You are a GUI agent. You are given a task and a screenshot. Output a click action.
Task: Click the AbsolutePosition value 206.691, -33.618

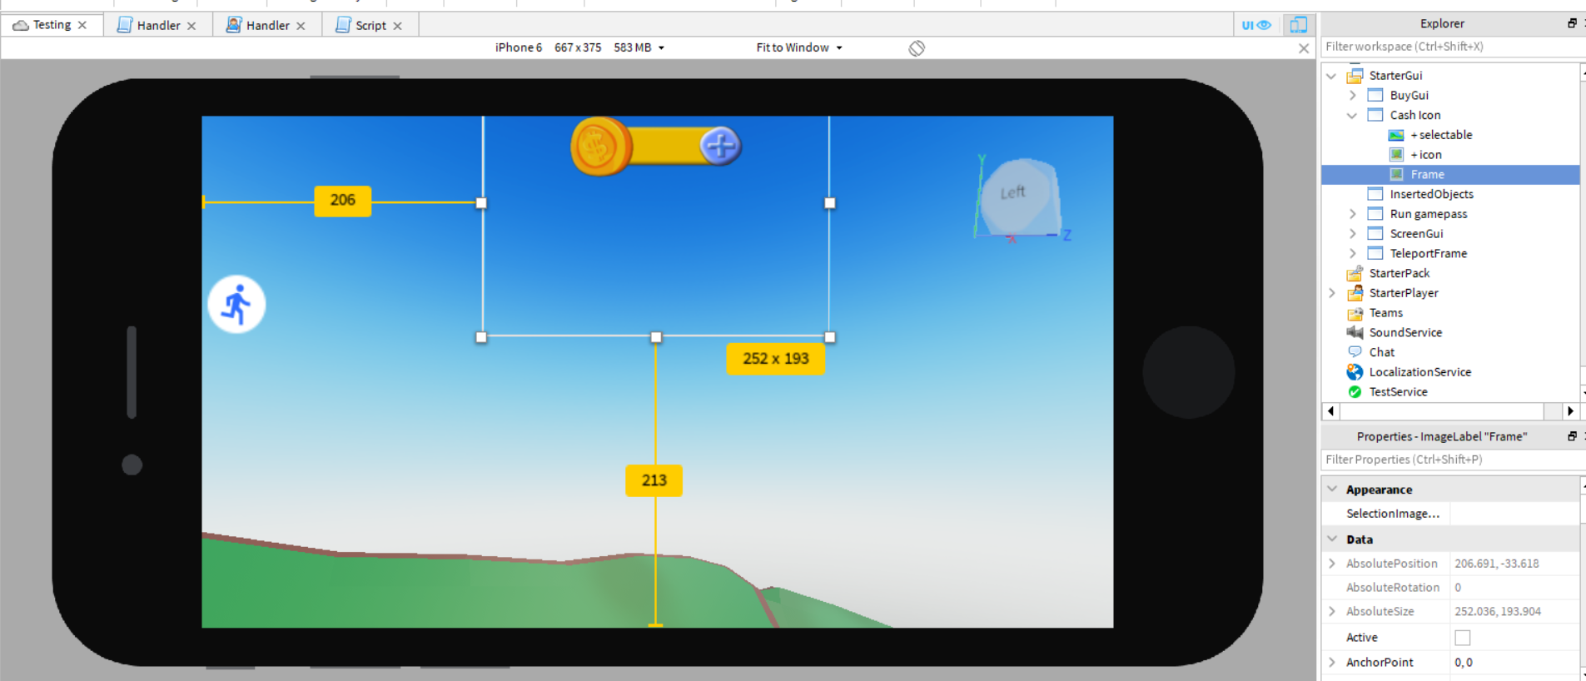(x=1497, y=564)
